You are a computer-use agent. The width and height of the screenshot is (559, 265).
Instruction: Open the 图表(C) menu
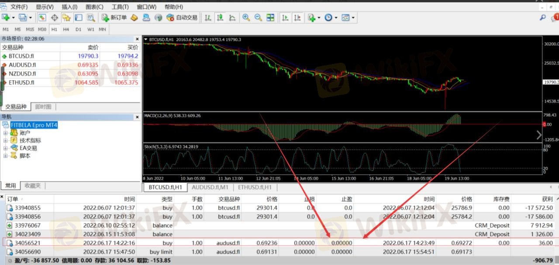(x=94, y=7)
